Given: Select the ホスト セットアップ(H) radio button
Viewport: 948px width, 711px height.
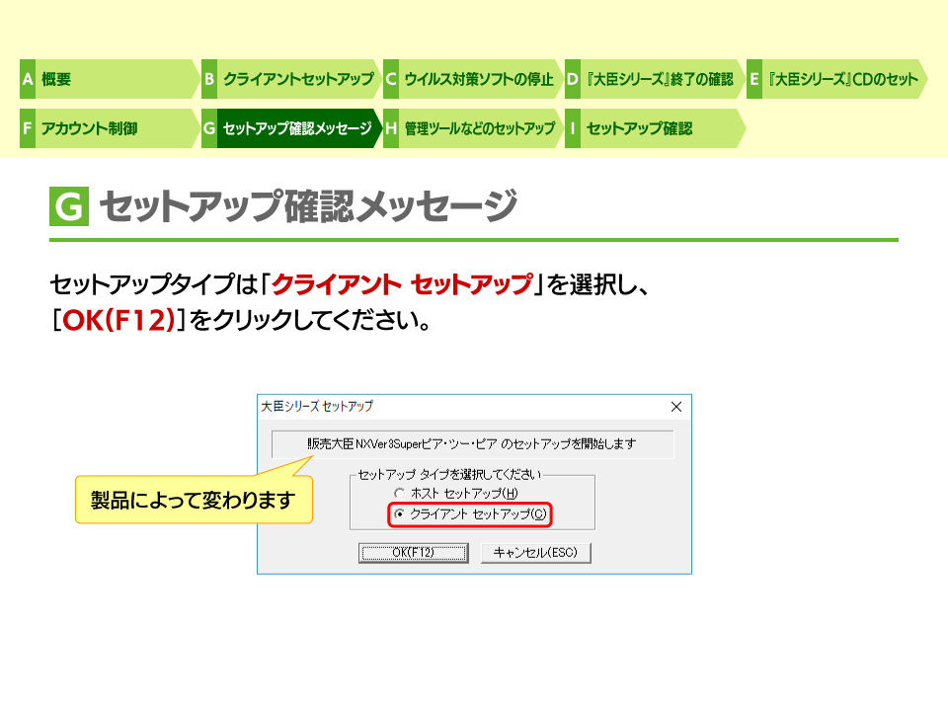Looking at the screenshot, I should coord(399,494).
